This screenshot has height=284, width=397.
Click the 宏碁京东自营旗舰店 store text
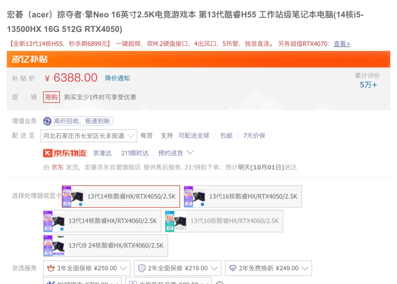(113, 167)
